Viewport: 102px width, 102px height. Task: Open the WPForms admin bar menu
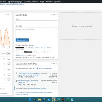coord(35,2)
